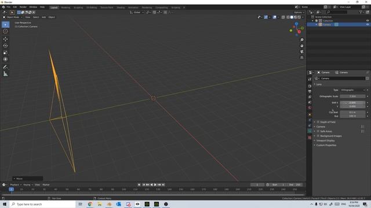
Task: Jump to the animation end
Action: (x=163, y=185)
